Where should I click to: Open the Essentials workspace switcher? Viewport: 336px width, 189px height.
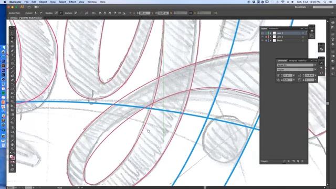pyautogui.click(x=302, y=7)
